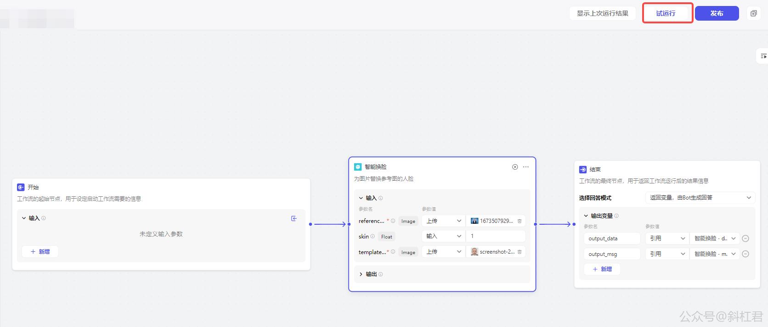
Task: Click the output connector dot of 开始 node
Action: click(311, 224)
